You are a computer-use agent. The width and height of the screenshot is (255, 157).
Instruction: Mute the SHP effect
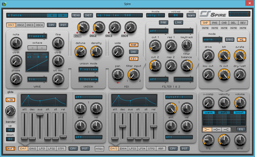coord(205,28)
